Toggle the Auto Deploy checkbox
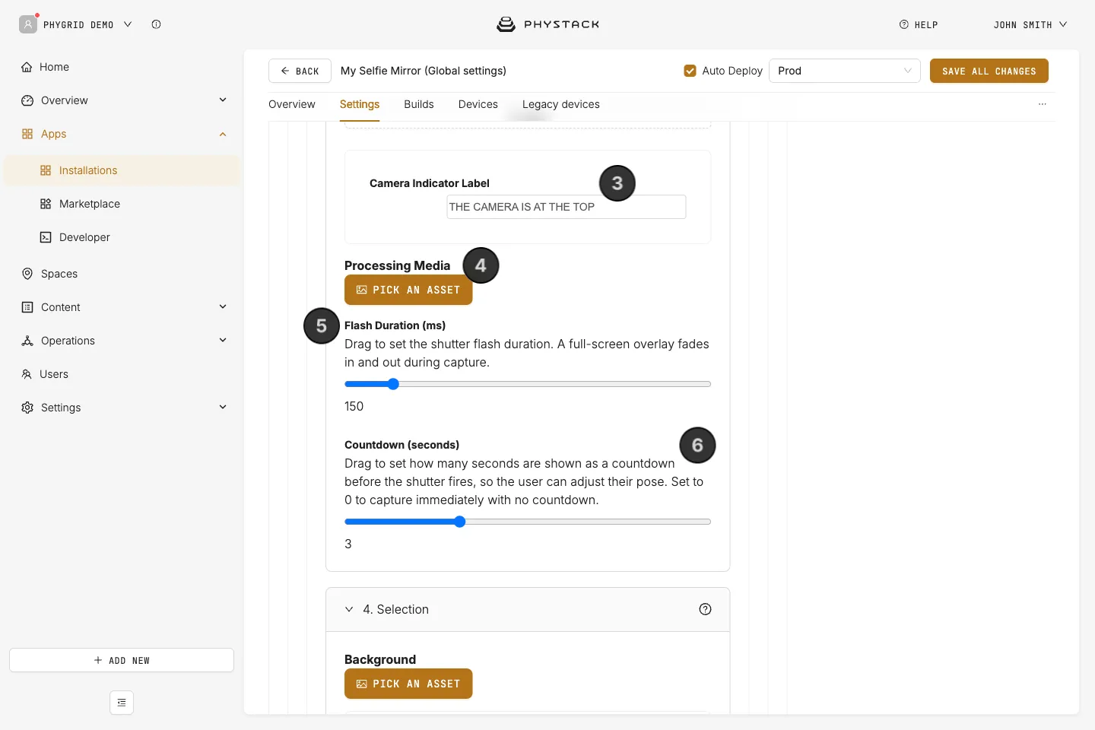Screen dimensions: 1095x730 (690, 71)
